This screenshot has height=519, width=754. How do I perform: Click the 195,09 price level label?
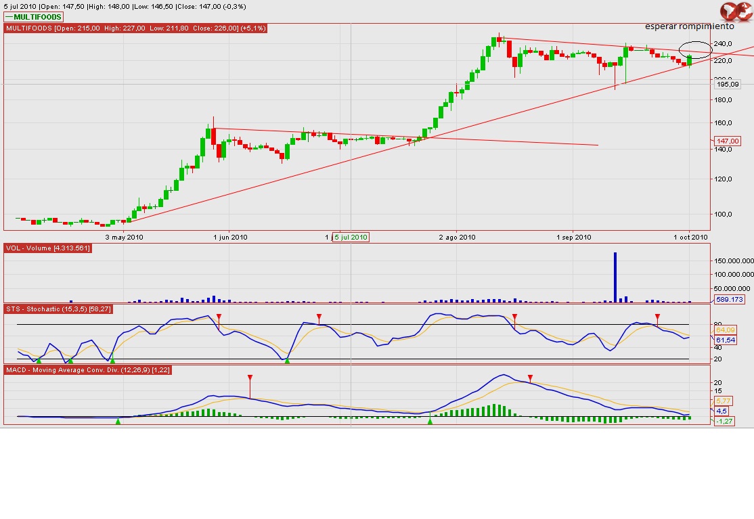(x=728, y=85)
